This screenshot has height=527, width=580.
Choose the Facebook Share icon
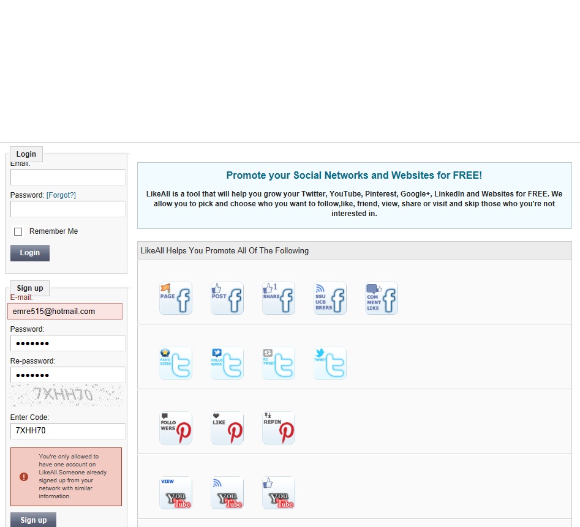(279, 298)
